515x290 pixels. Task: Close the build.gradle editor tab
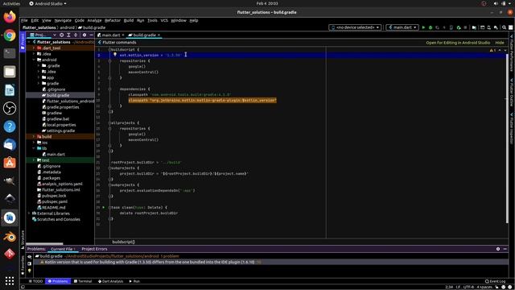[159, 35]
